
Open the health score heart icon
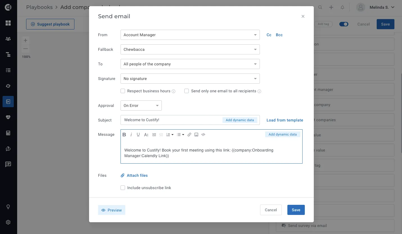[8, 117]
